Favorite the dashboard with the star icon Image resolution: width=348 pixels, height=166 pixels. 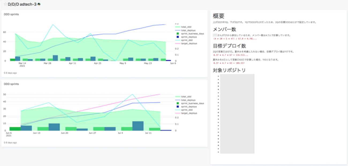[5, 4]
